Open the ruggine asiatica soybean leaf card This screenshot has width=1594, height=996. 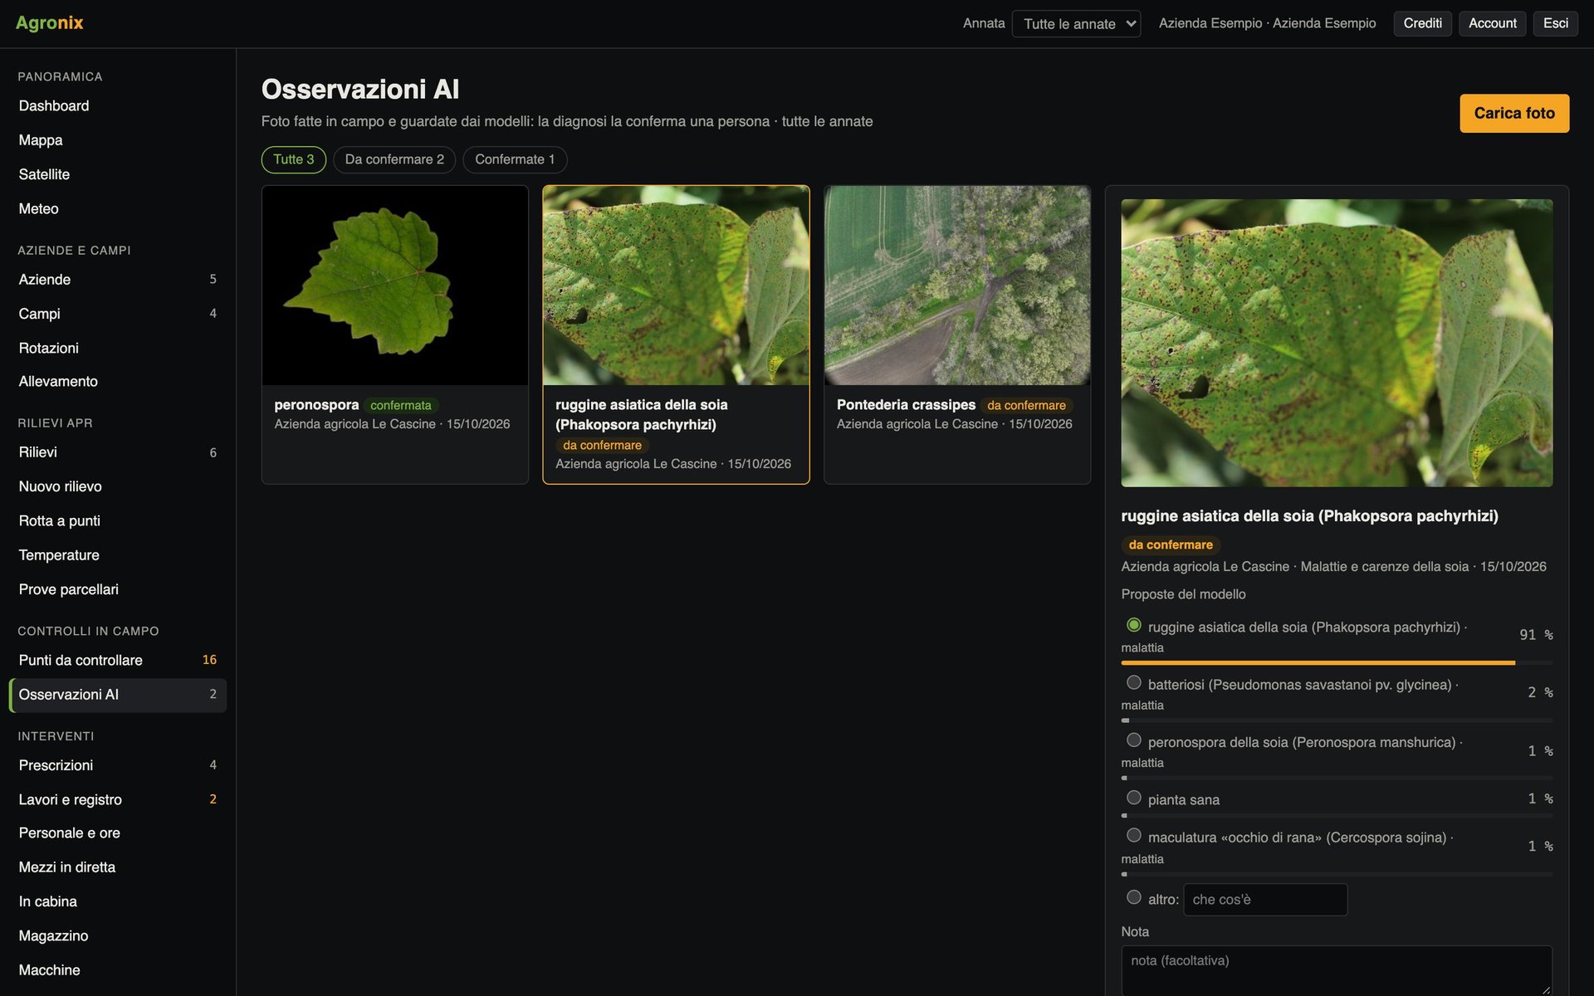[x=676, y=334]
